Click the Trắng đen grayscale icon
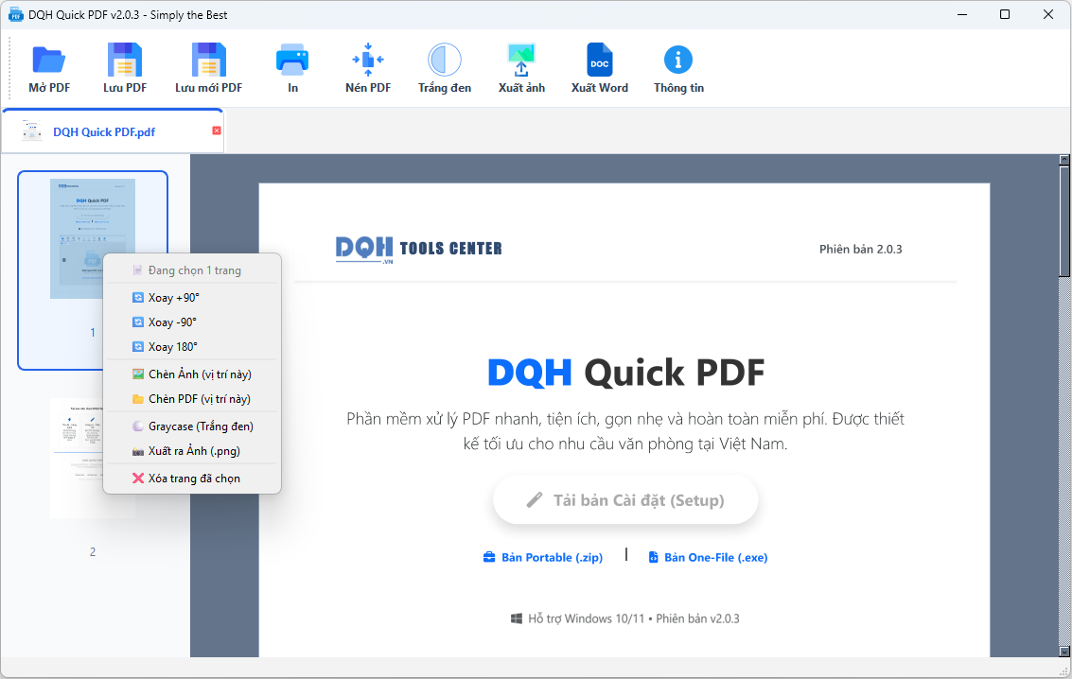This screenshot has width=1072, height=679. 444,61
